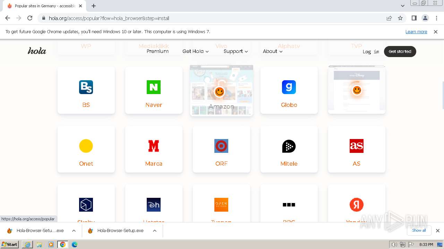This screenshot has width=444, height=249.
Task: Open the tab search dropdown
Action: click(x=403, y=6)
